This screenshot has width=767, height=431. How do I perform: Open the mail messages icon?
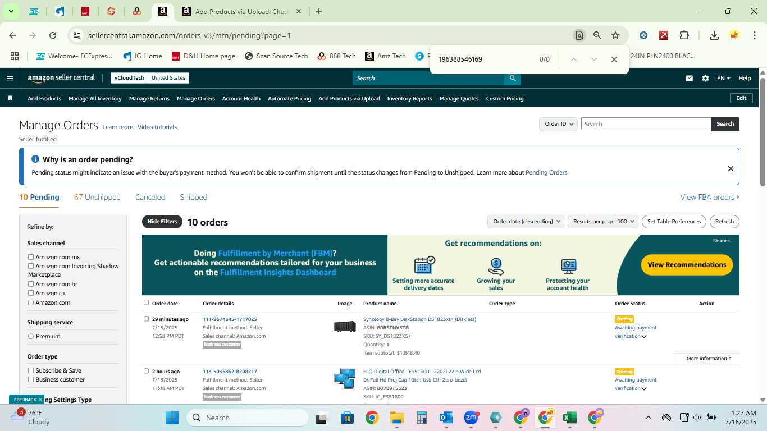(x=689, y=78)
